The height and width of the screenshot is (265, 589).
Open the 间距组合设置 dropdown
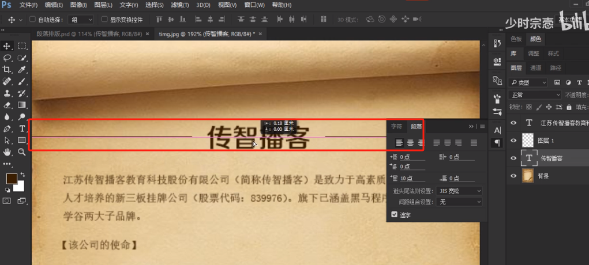[459, 202]
